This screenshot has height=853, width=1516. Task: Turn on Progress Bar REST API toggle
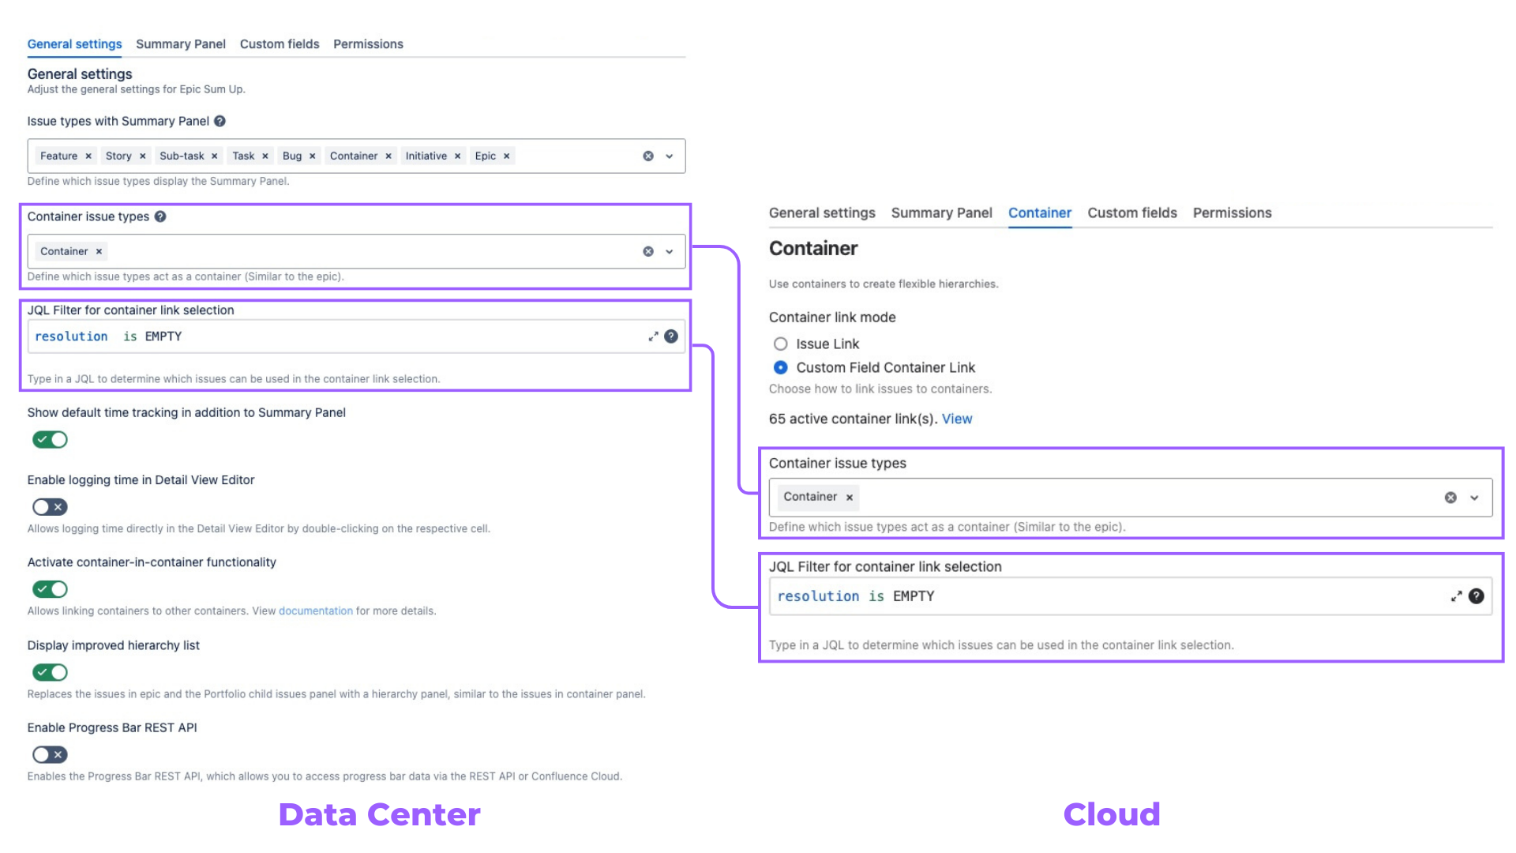[x=50, y=755]
